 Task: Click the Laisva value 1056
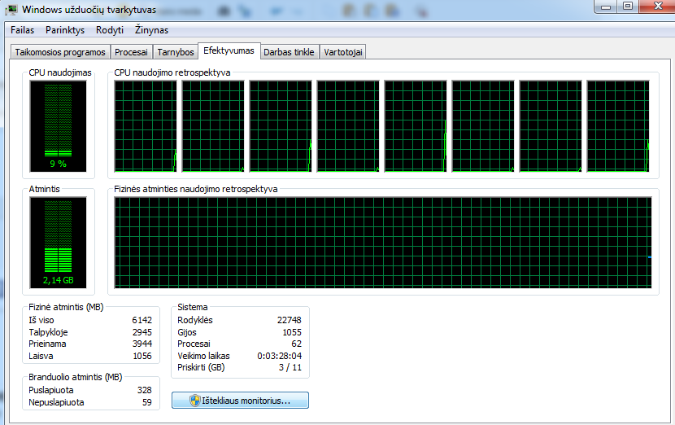click(x=142, y=356)
